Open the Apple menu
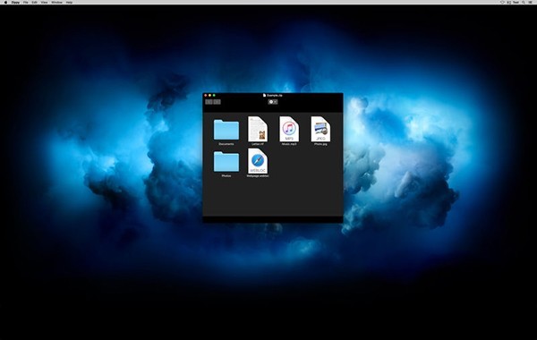This screenshot has height=340, width=537. point(5,3)
